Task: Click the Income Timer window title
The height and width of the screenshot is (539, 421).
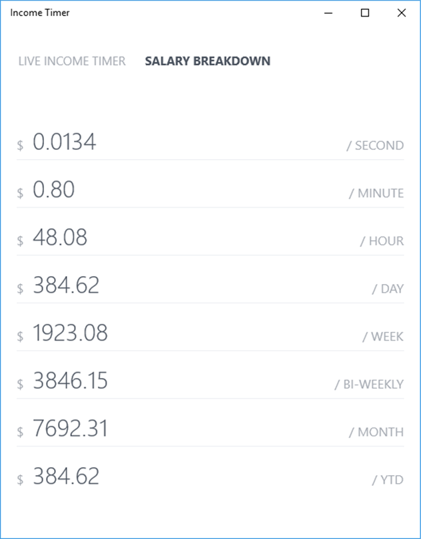Action: coord(40,13)
